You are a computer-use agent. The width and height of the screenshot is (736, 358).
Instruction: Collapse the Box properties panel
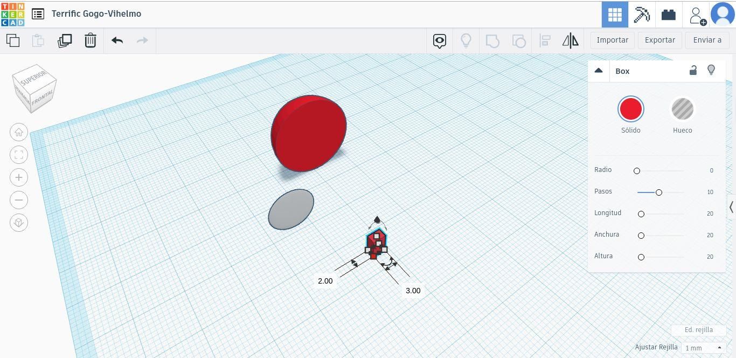pos(598,71)
